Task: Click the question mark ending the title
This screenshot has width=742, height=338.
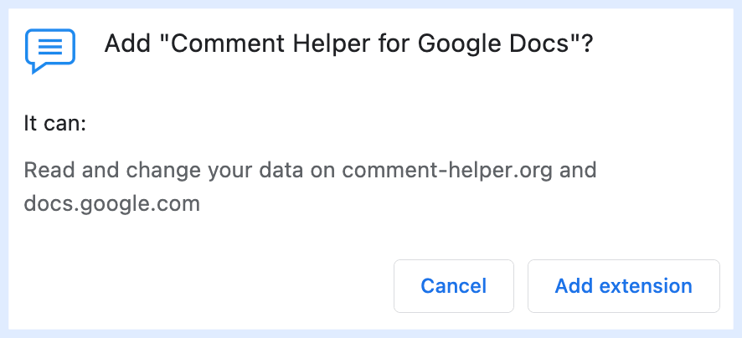Action: click(587, 44)
